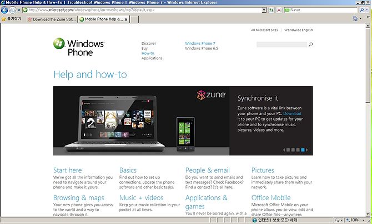Click the Internet Explorer icon in title bar
The width and height of the screenshot is (372, 224).
[x=3, y=3]
